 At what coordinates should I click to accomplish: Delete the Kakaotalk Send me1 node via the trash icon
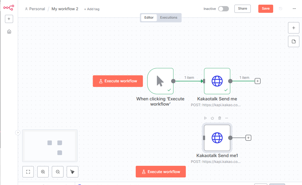(220, 118)
